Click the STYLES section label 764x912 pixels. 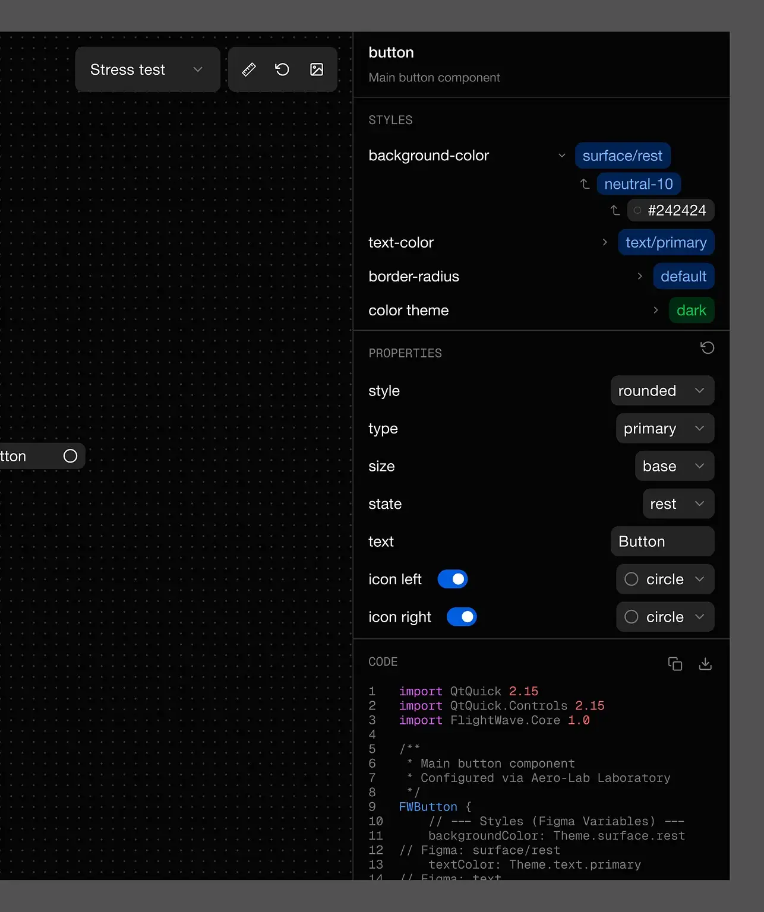coord(390,120)
